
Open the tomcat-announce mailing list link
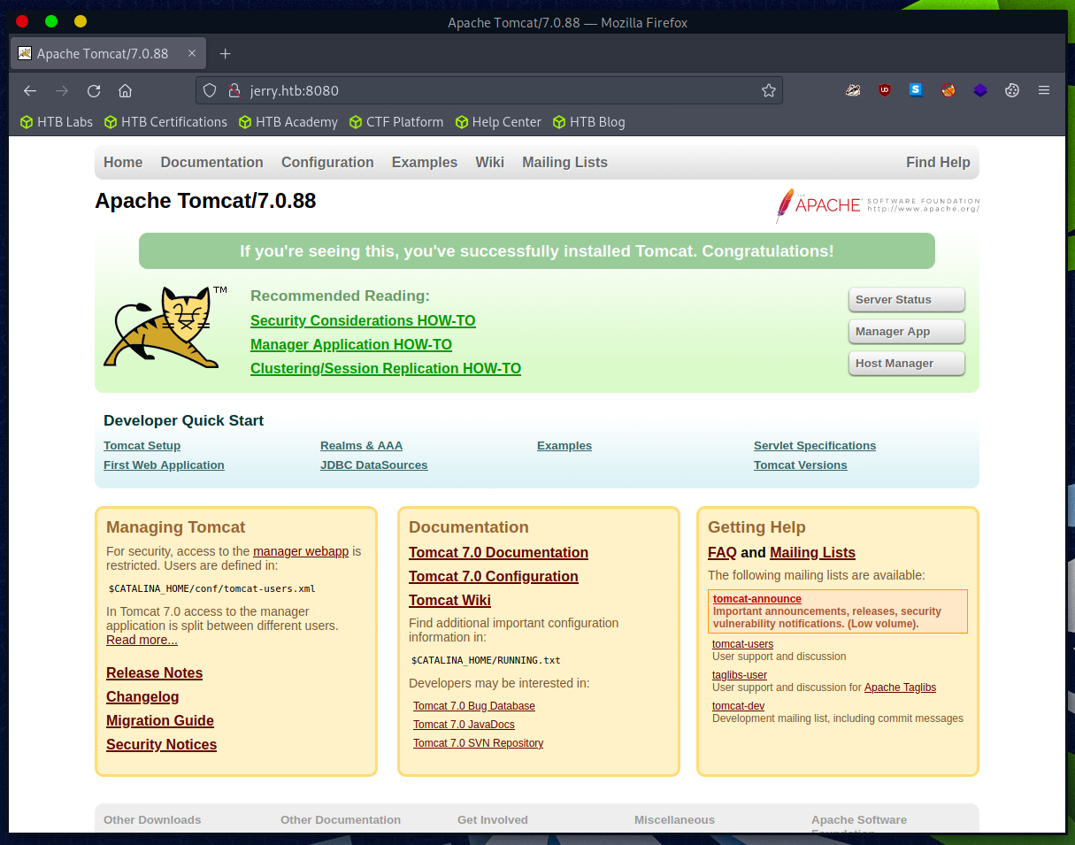pyautogui.click(x=757, y=599)
